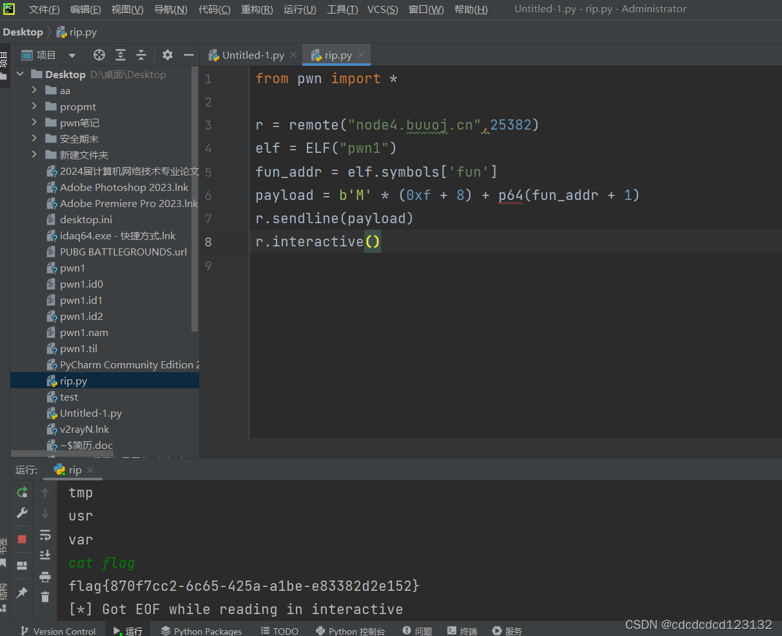Screen dimensions: 782x636
Task: Click the down stack trace arrow
Action: (x=45, y=513)
